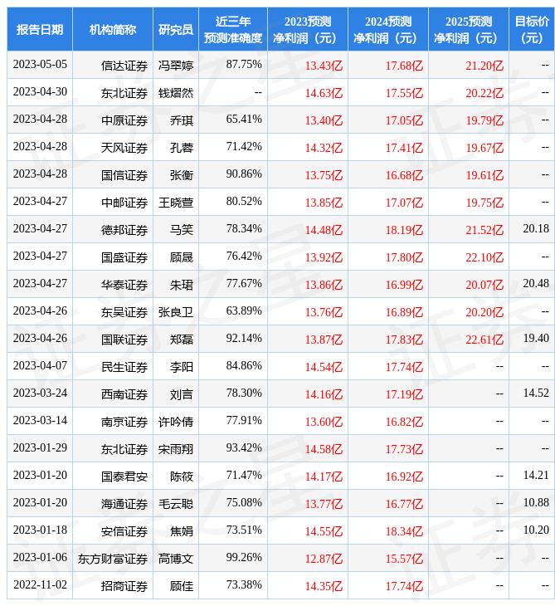Click analyst name 毛云聪
Image resolution: width=555 pixels, height=606 pixels.
click(176, 505)
